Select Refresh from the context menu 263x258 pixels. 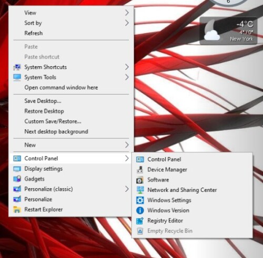coord(71,33)
